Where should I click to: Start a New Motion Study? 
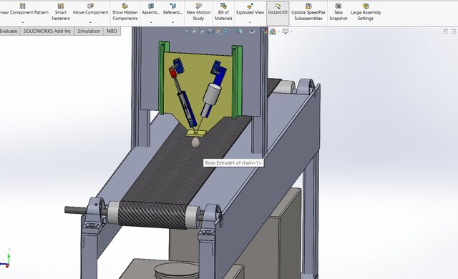tap(198, 12)
